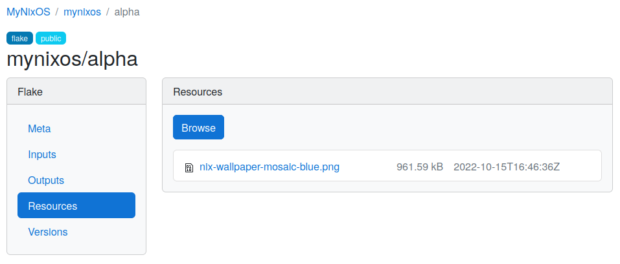Click the mynixos/alpha page heading
This screenshot has width=620, height=264.
[x=73, y=59]
